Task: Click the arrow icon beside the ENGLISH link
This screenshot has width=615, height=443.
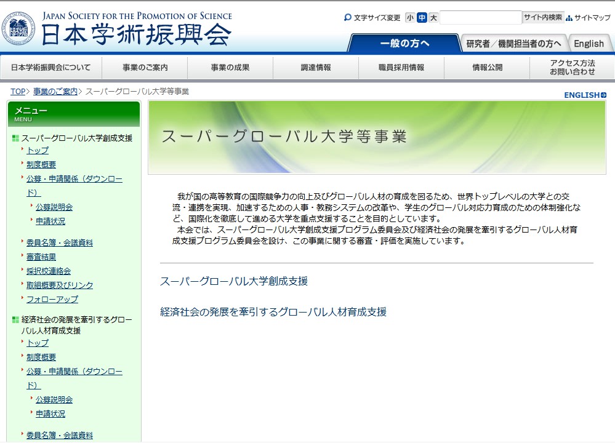Action: coord(604,95)
